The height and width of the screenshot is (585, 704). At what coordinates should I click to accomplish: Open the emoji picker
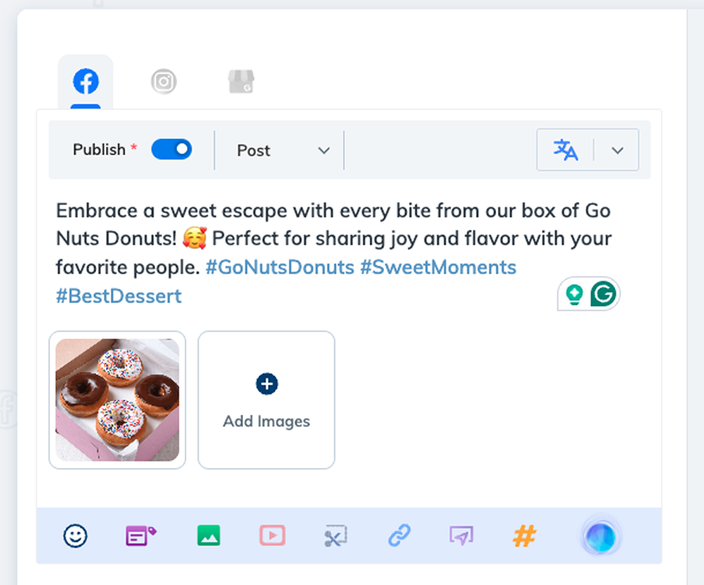(75, 535)
